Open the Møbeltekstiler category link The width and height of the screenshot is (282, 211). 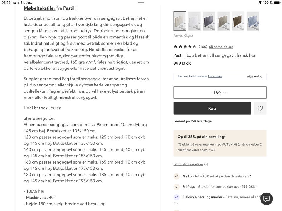point(40,8)
